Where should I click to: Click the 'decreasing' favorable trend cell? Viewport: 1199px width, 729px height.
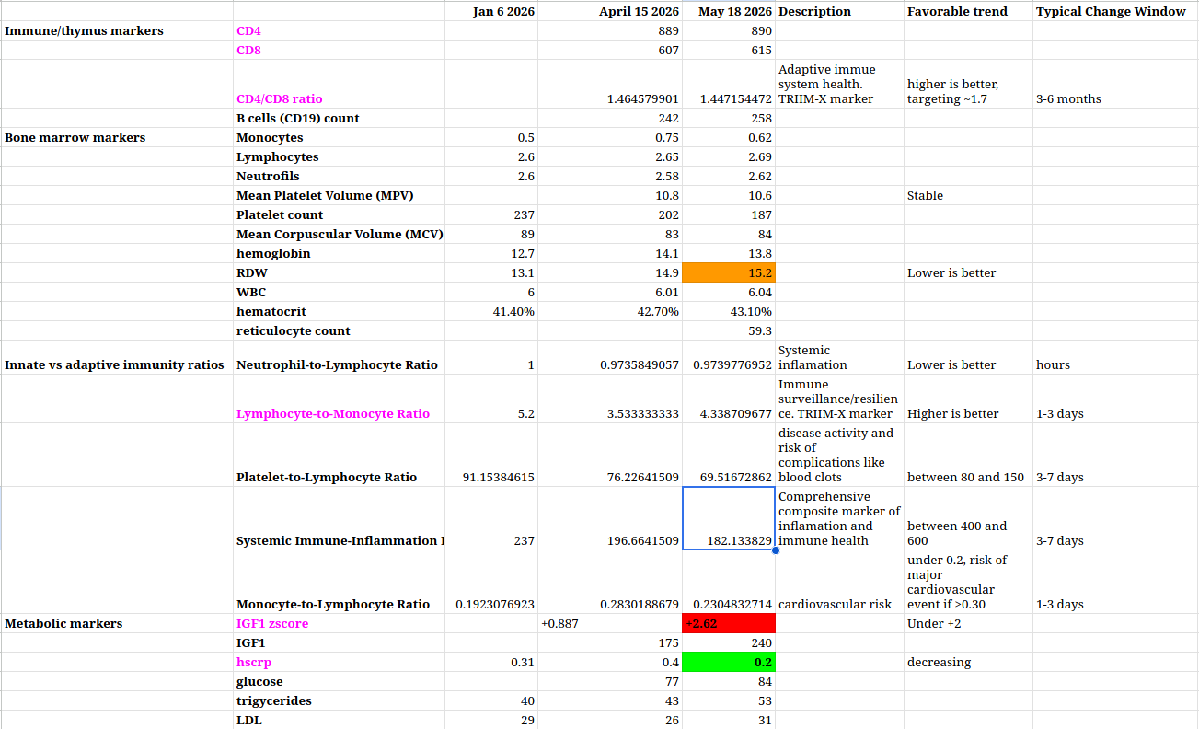(x=968, y=662)
